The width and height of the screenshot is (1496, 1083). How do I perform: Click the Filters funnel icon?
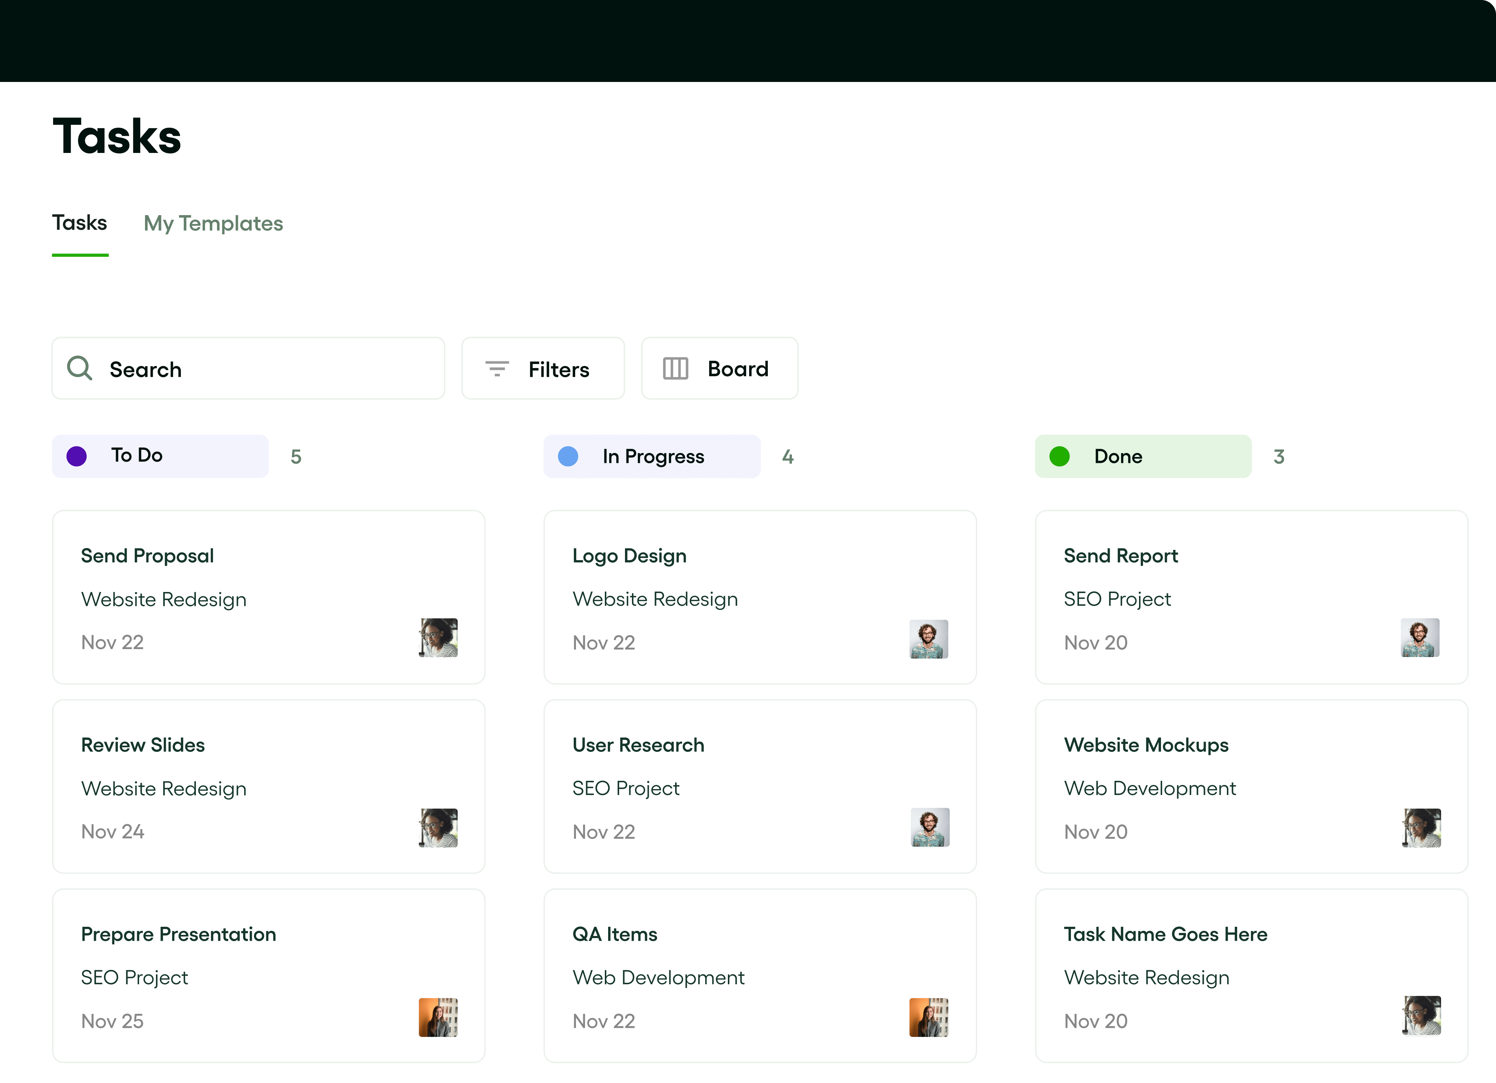[x=497, y=368]
